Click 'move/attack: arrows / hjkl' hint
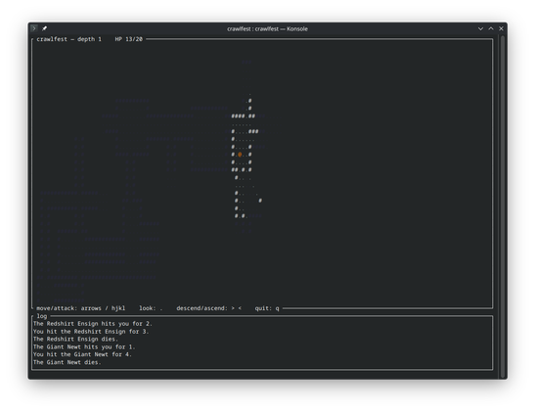Screen dimensions: 535x412 (x=81, y=308)
